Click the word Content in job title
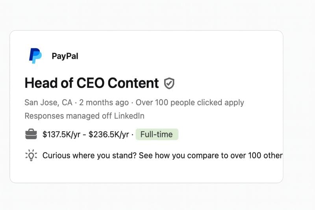Viewport: 315px width, 210px height. pyautogui.click(x=133, y=83)
